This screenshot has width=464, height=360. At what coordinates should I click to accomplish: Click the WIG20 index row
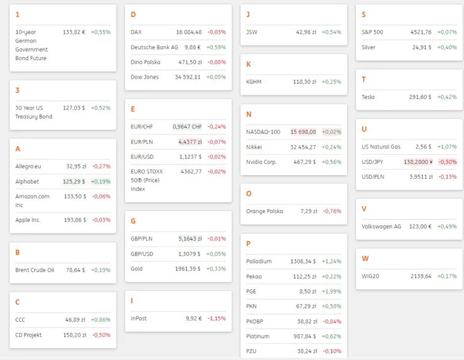pyautogui.click(x=409, y=276)
